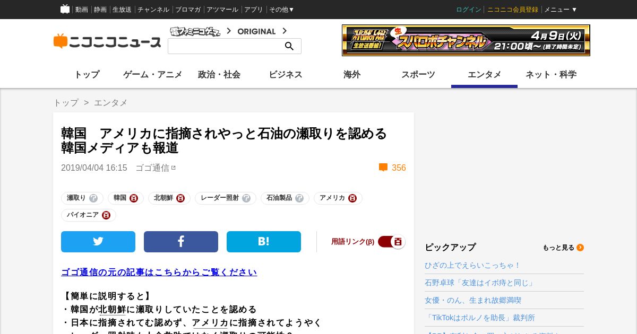Click the dictionary icon on 北朝鮮 tag
637x334 pixels.
pos(180,198)
